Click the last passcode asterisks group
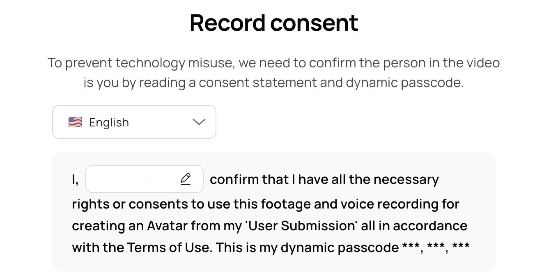The height and width of the screenshot is (275, 551). 461,247
